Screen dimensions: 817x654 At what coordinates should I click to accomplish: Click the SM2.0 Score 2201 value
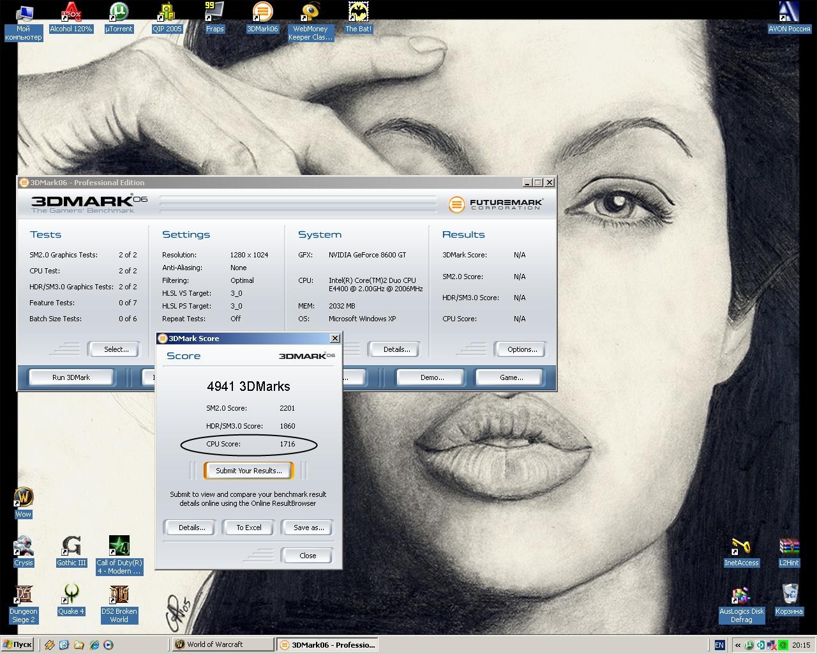[x=287, y=408]
